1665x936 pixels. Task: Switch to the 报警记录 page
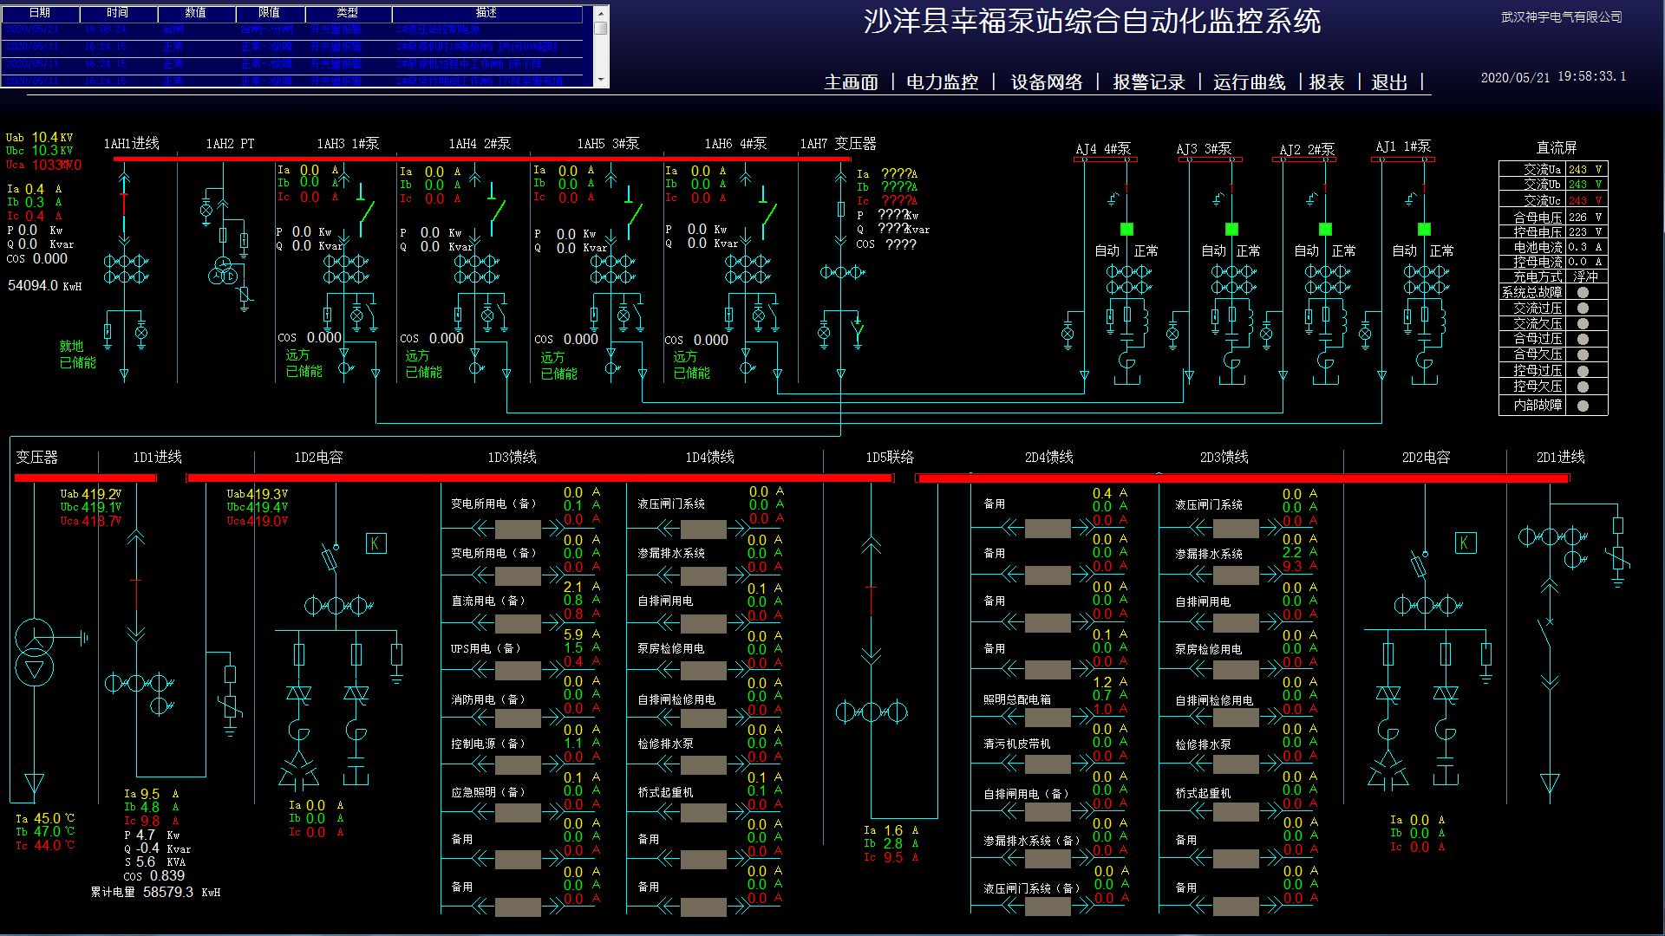1148,82
